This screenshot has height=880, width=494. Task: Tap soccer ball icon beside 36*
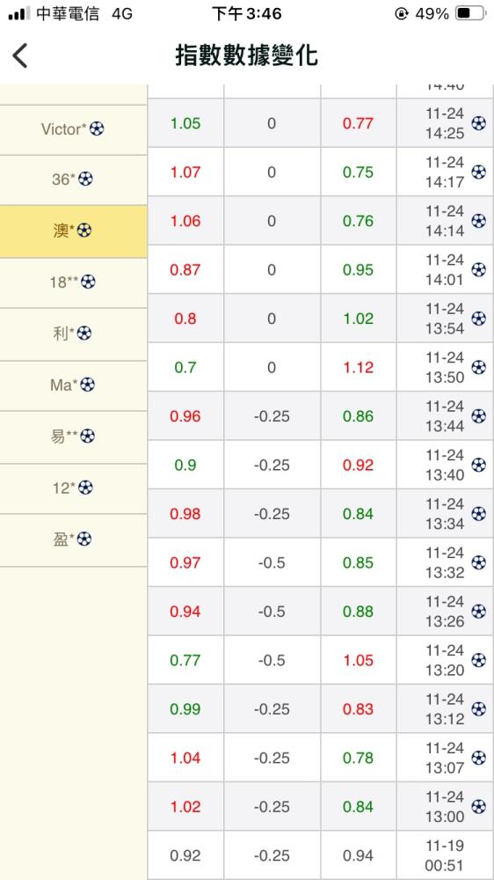pyautogui.click(x=85, y=179)
